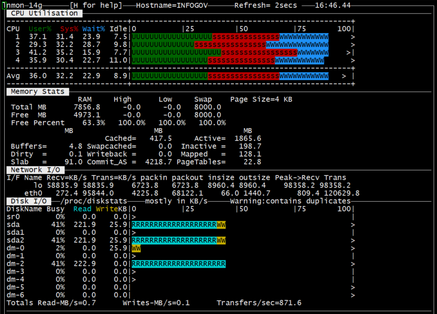The height and width of the screenshot is (314, 437).
Task: Click the Memory Stats section header
Action: point(38,92)
